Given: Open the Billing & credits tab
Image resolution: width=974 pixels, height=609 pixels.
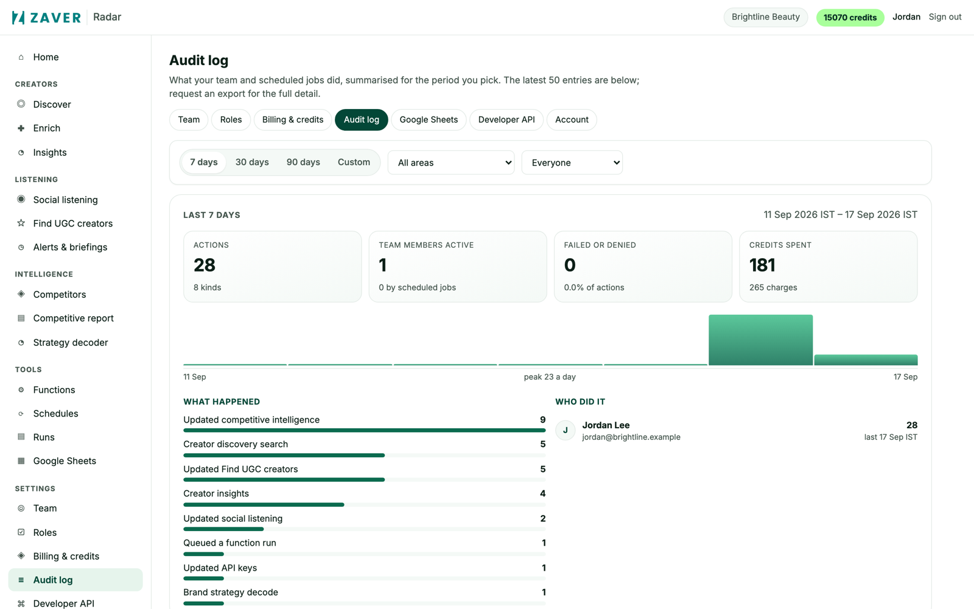Looking at the screenshot, I should 293,119.
